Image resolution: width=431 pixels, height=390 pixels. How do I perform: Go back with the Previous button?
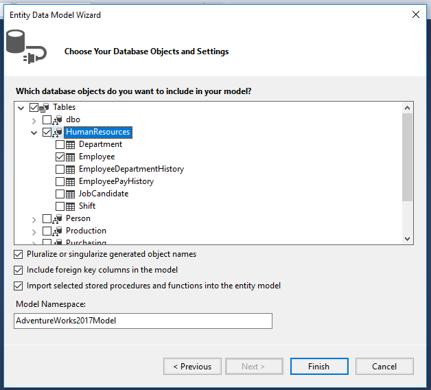(x=192, y=367)
